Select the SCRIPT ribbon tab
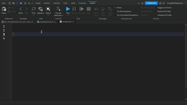 point(93,3)
